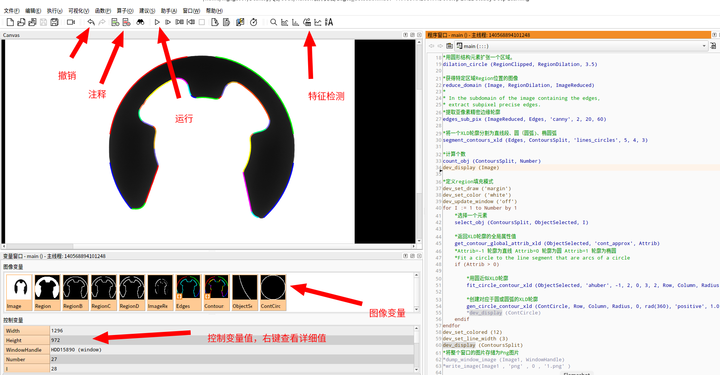Click the forward arrow in the program window

(x=440, y=46)
